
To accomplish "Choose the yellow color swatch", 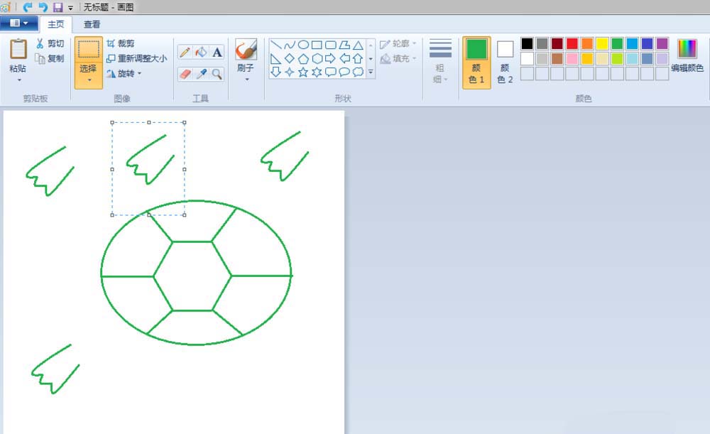I will 602,43.
